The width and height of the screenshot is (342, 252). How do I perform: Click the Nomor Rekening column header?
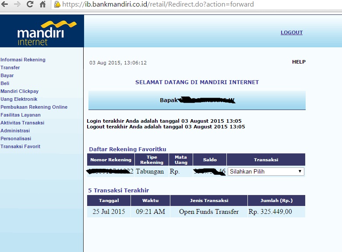tap(111, 160)
